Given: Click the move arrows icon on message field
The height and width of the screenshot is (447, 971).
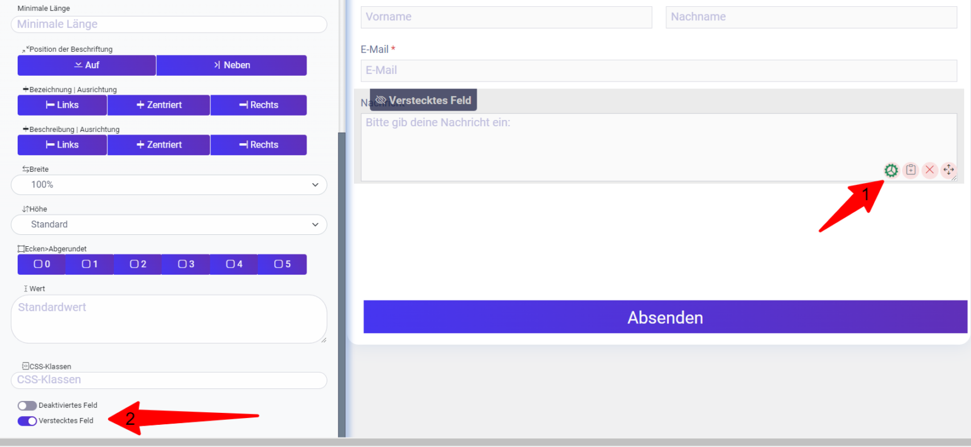Looking at the screenshot, I should [x=948, y=170].
